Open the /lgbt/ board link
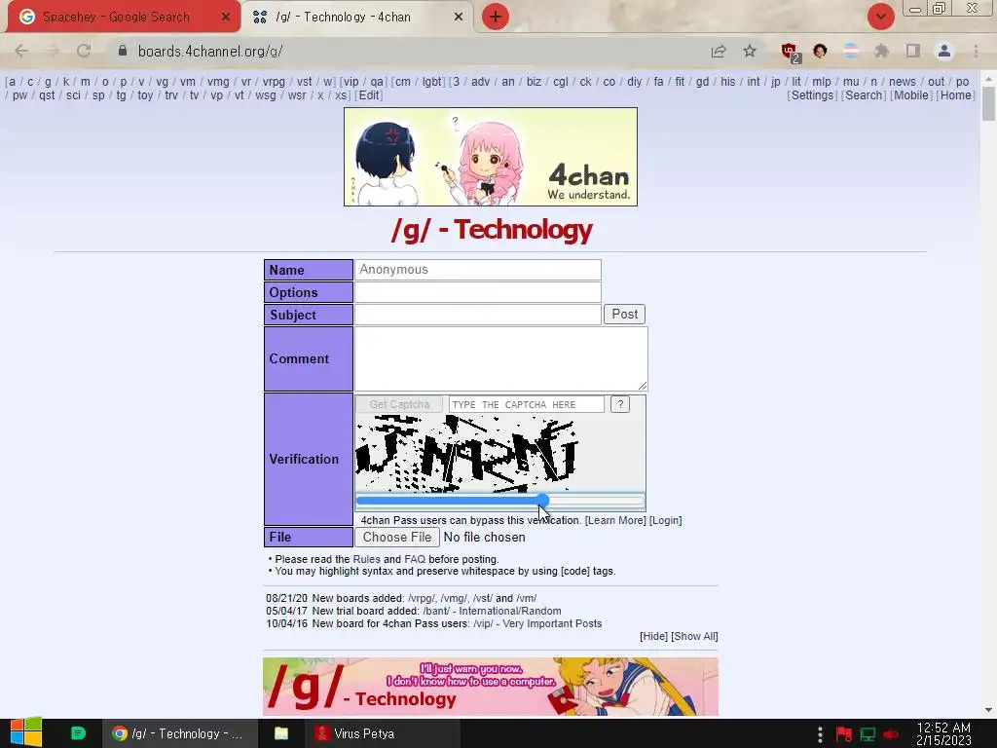 point(431,82)
